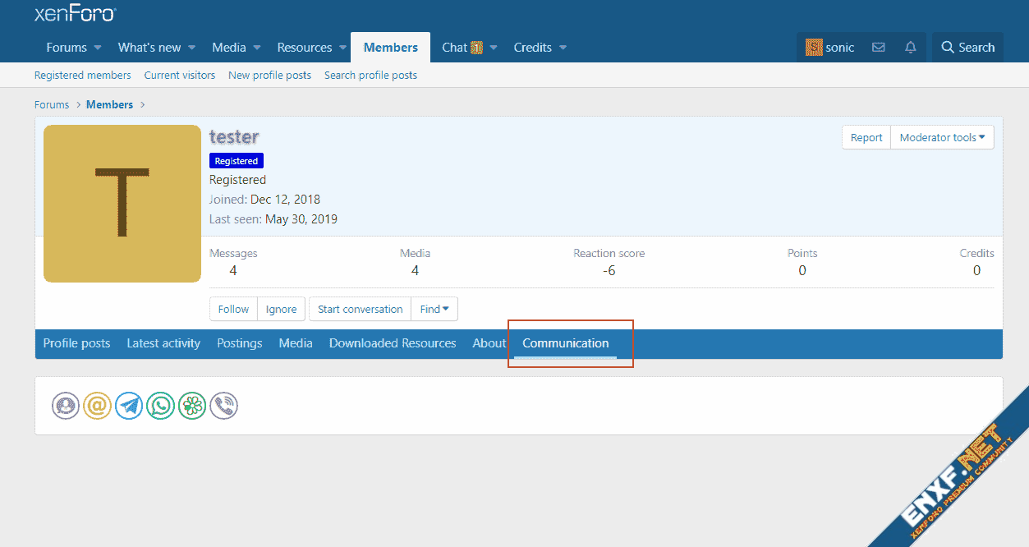The height and width of the screenshot is (547, 1029).
Task: Select the Latest activity tab
Action: (x=163, y=343)
